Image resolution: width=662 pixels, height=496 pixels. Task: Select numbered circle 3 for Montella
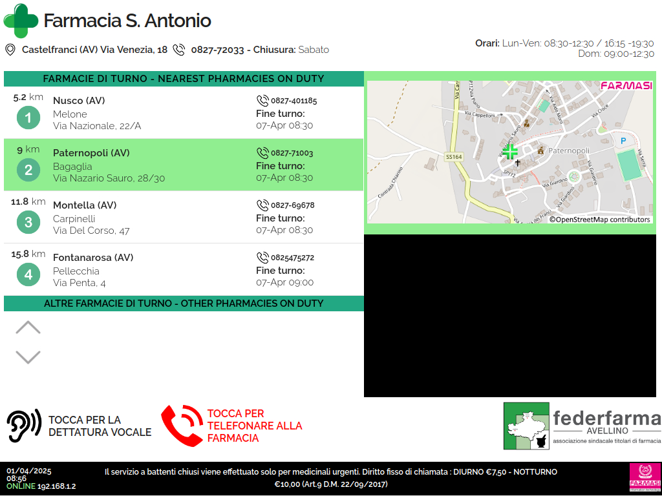tap(28, 223)
